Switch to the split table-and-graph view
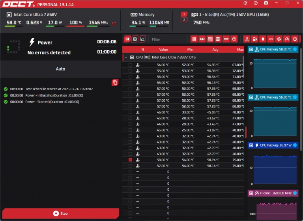 click(x=127, y=39)
